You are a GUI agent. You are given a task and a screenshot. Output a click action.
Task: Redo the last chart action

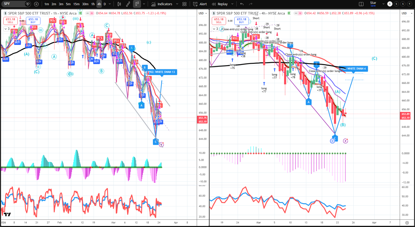click(250, 4)
